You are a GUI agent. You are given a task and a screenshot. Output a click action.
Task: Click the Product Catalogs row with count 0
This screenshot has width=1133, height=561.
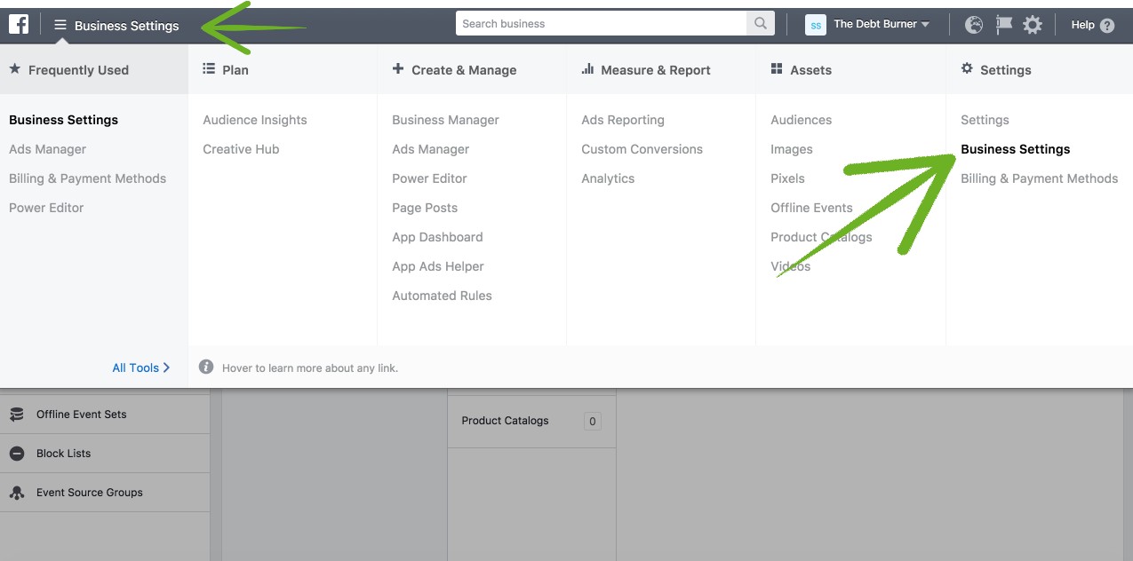[531, 421]
